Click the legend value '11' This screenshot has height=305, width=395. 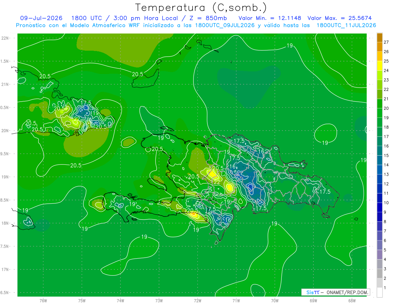pyautogui.click(x=386, y=193)
